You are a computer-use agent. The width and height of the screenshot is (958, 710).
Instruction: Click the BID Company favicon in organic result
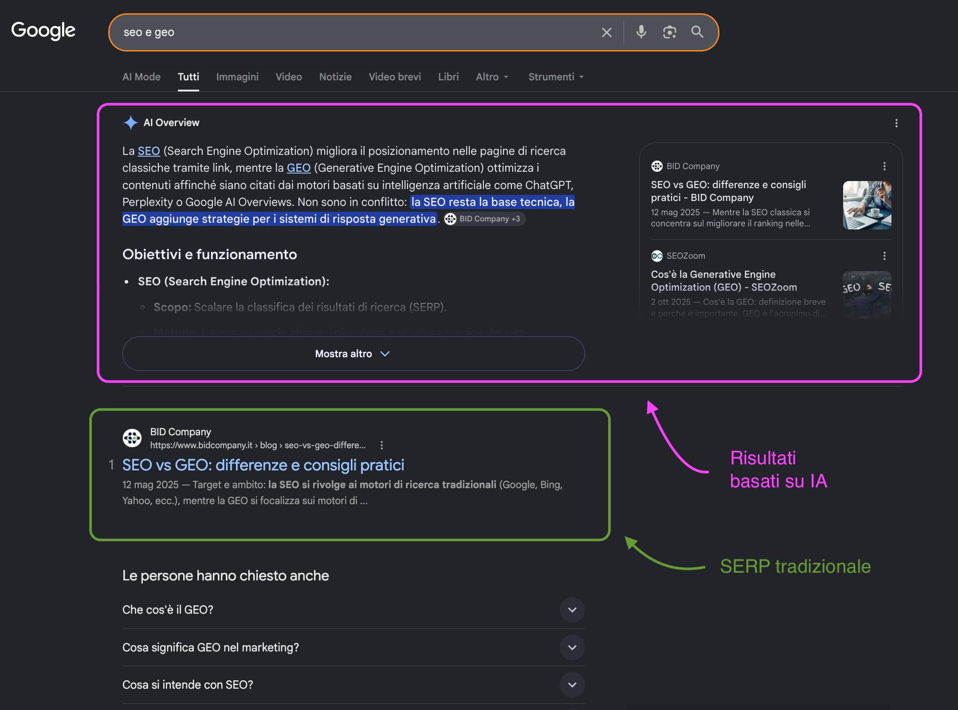[x=132, y=438]
